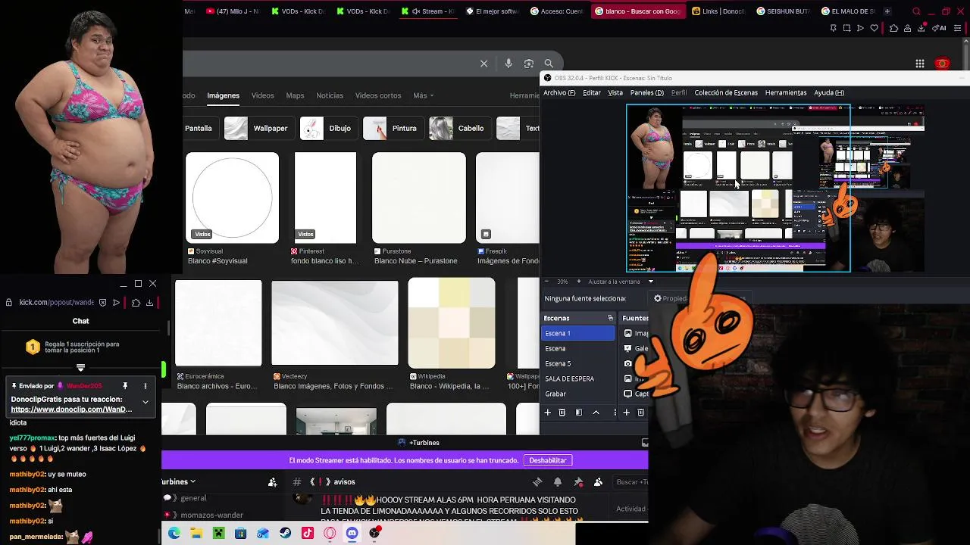
Task: Open the donoclip.com link in chat
Action: [71, 410]
